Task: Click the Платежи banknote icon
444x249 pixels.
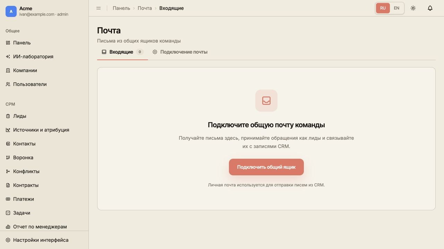Action: 8,199
